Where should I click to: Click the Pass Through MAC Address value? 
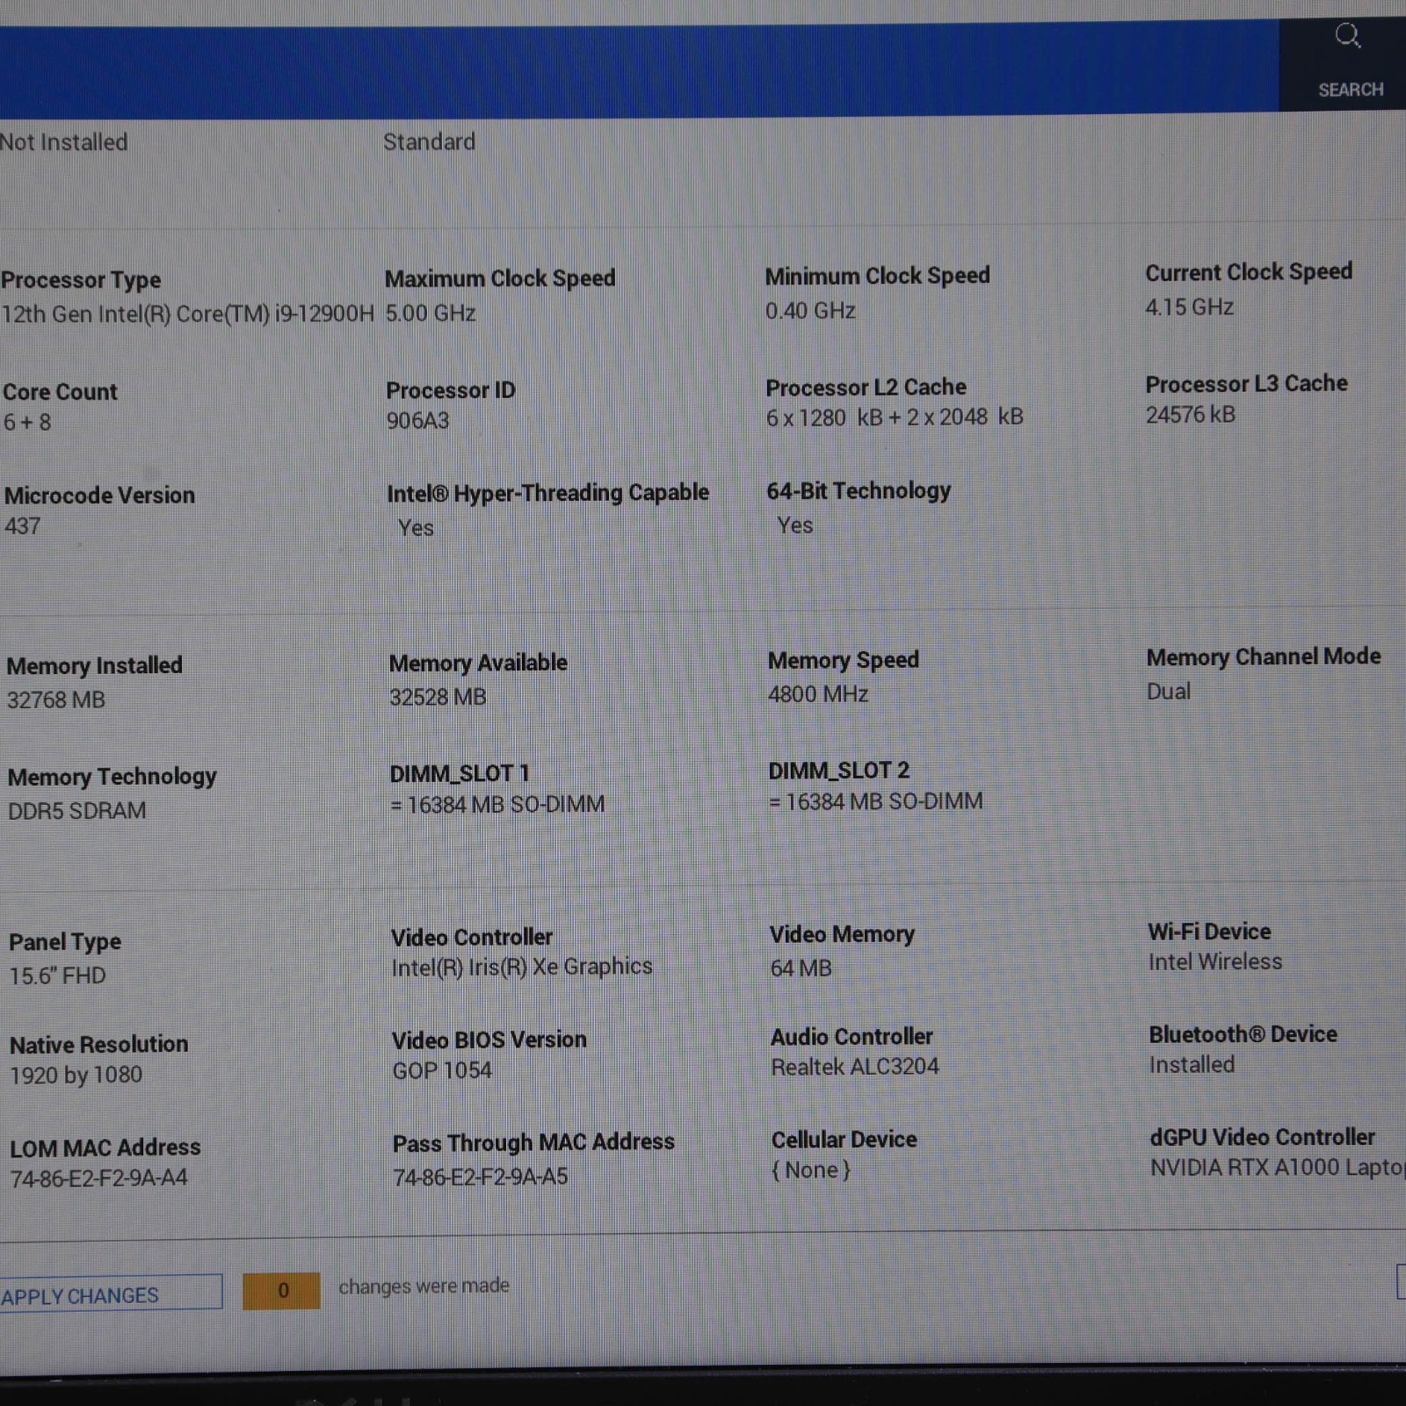click(481, 1176)
